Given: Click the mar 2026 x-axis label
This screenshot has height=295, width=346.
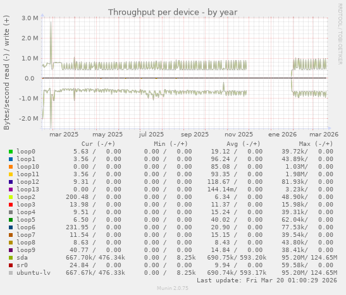Looking at the screenshot, I should (x=324, y=135).
